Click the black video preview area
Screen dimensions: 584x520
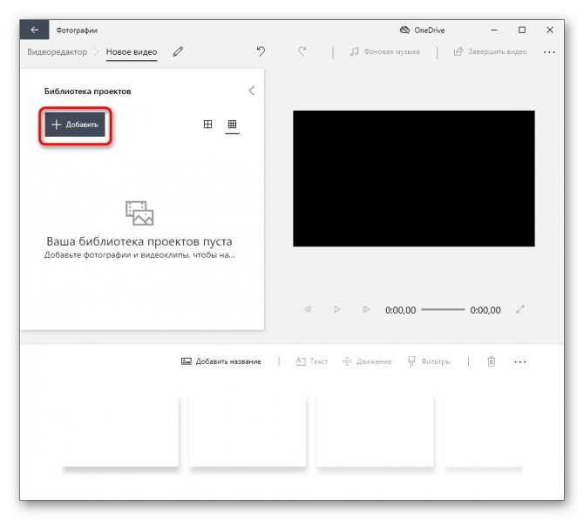point(413,179)
